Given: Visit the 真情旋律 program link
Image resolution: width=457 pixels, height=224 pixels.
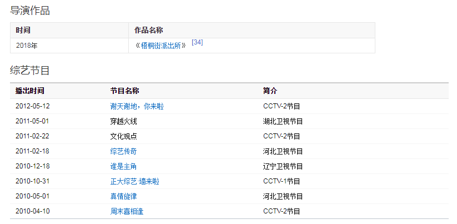Looking at the screenshot, I should tap(123, 196).
